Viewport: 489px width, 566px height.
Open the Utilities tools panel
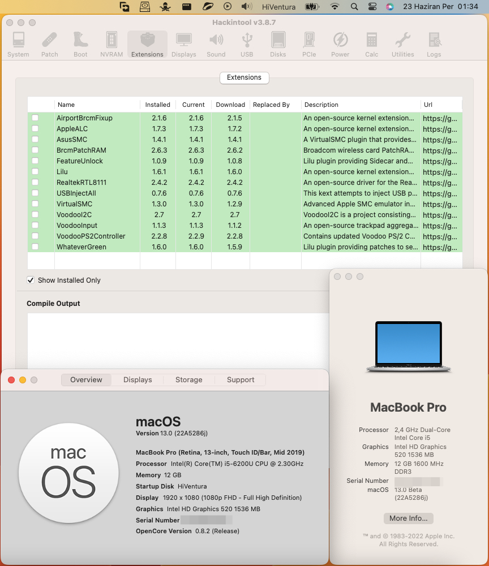click(x=402, y=44)
